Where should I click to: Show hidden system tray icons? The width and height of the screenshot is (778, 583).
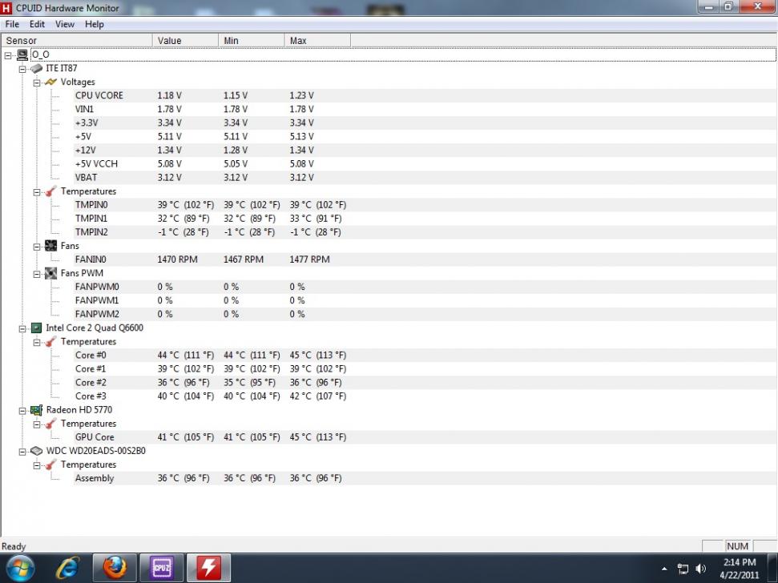664,569
